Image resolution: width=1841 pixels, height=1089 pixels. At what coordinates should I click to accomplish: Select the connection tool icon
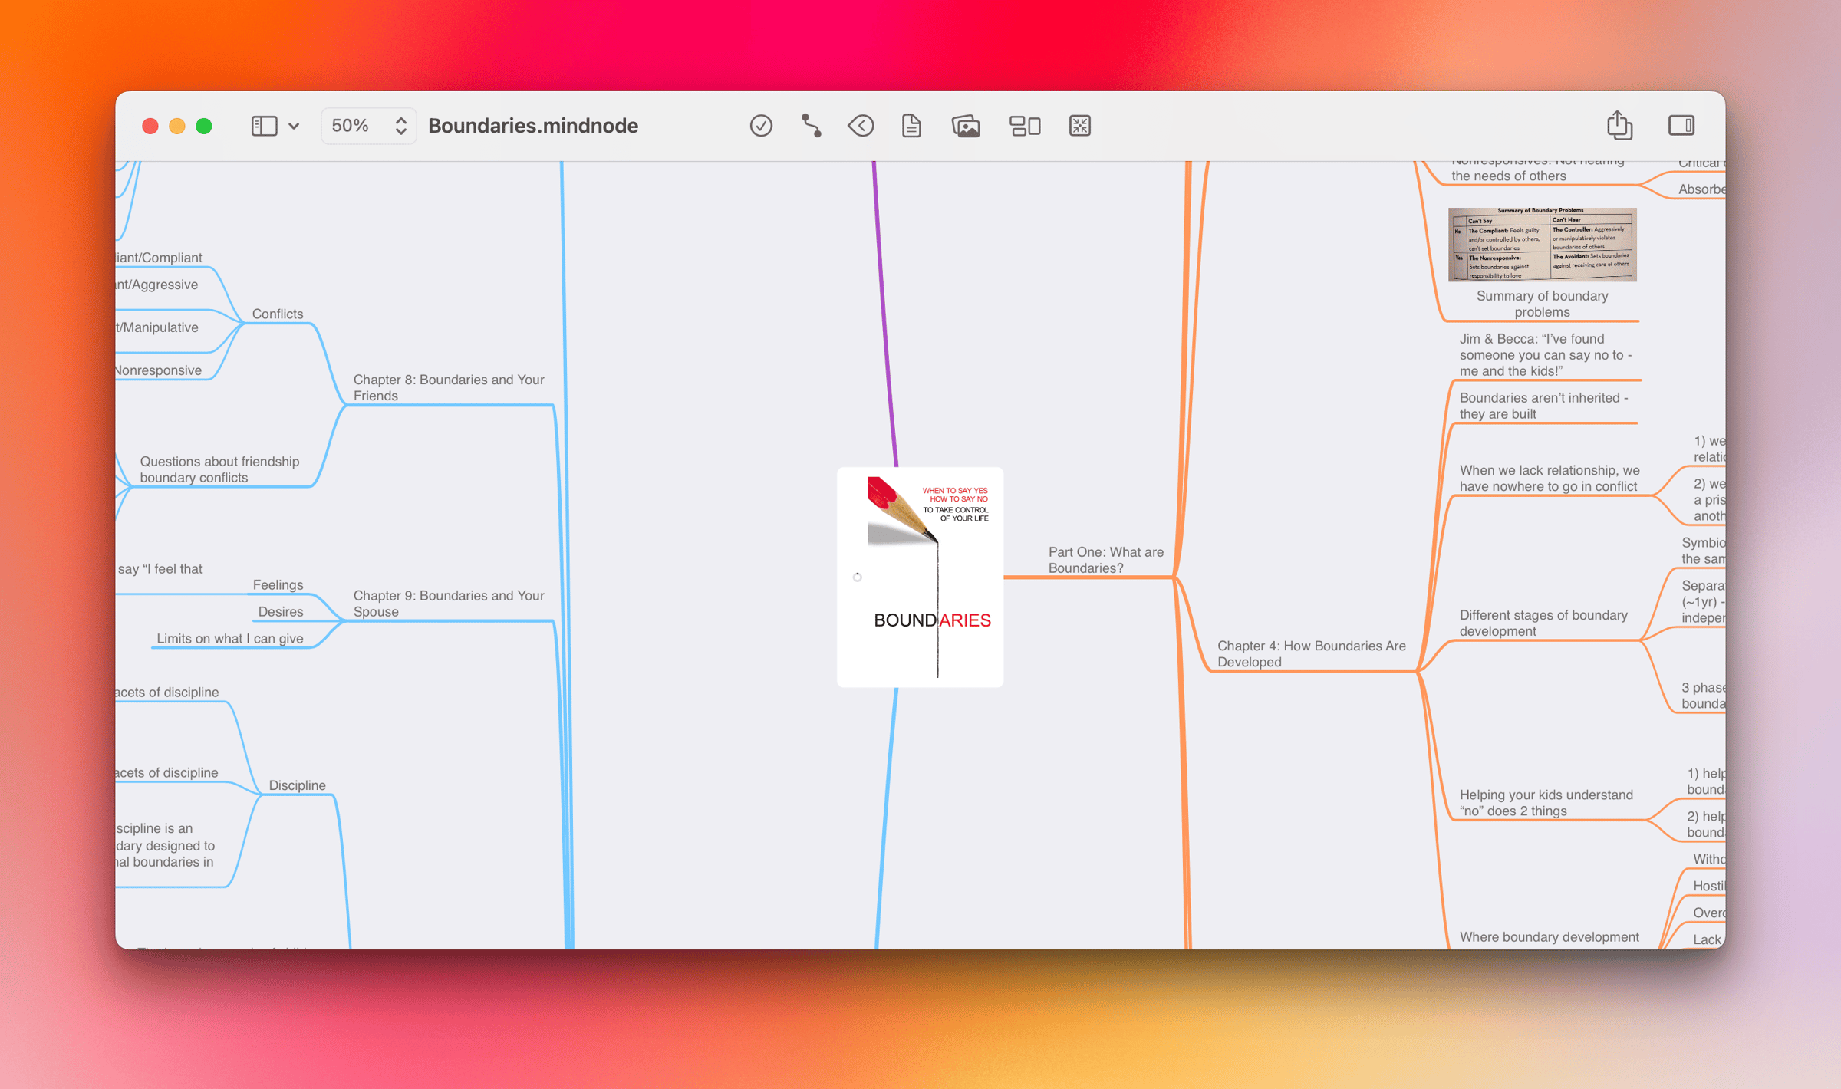pos(811,126)
